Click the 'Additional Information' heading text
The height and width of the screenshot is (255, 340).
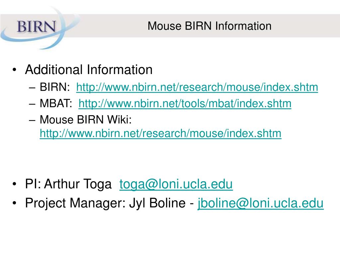click(x=89, y=70)
